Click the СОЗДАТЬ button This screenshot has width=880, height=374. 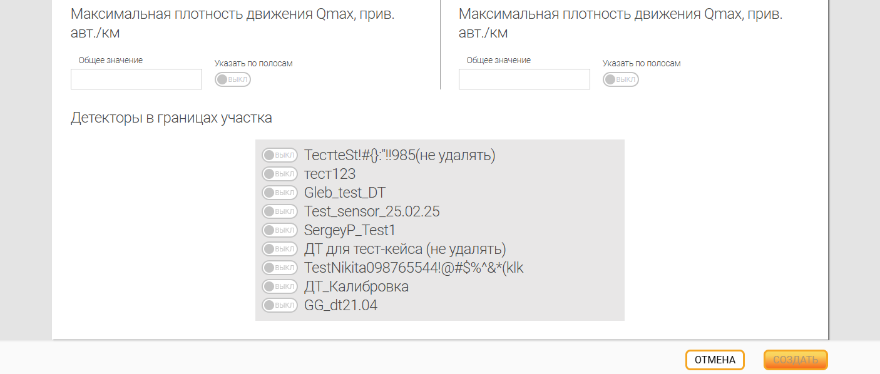[796, 360]
